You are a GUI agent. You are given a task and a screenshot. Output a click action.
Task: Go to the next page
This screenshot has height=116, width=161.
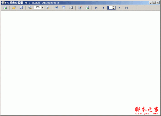(x=119, y=8)
